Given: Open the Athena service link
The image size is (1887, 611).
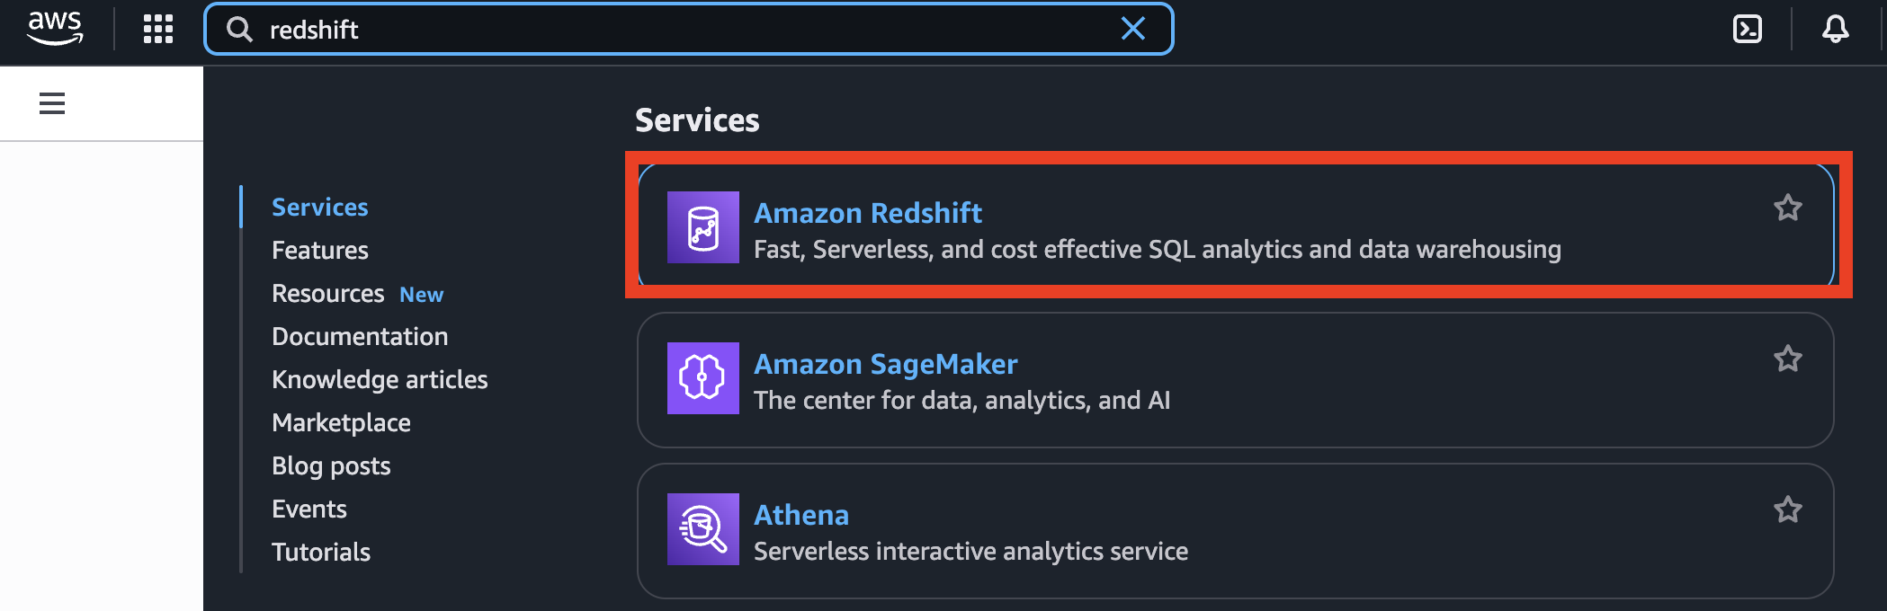Looking at the screenshot, I should point(801,515).
